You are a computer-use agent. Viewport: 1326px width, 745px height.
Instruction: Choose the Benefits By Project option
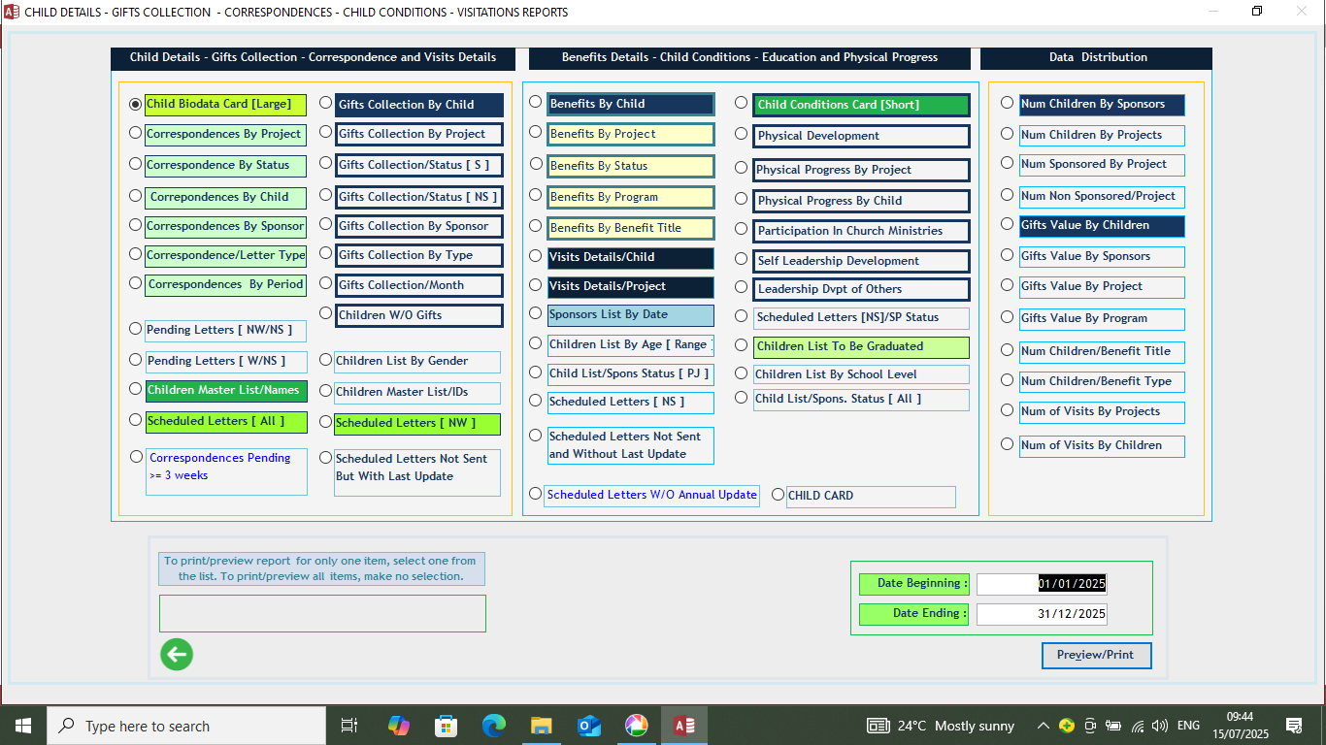[536, 132]
